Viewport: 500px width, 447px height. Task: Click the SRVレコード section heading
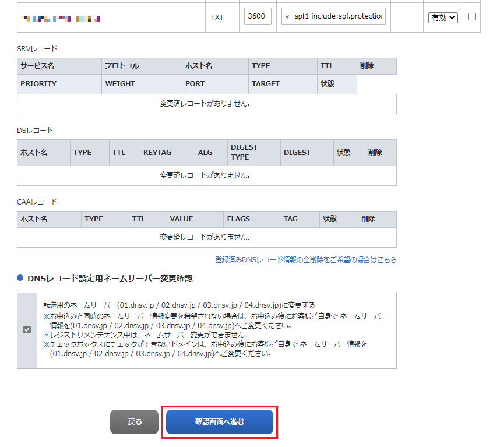pyautogui.click(x=37, y=49)
